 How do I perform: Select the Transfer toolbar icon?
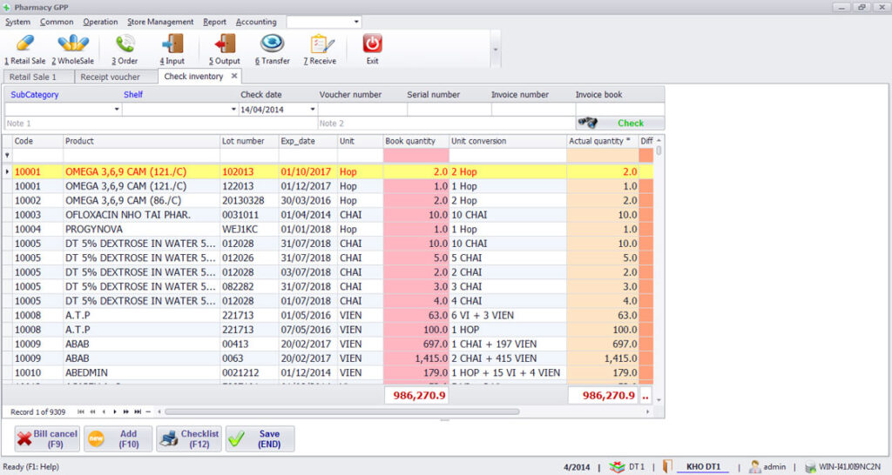pyautogui.click(x=273, y=44)
